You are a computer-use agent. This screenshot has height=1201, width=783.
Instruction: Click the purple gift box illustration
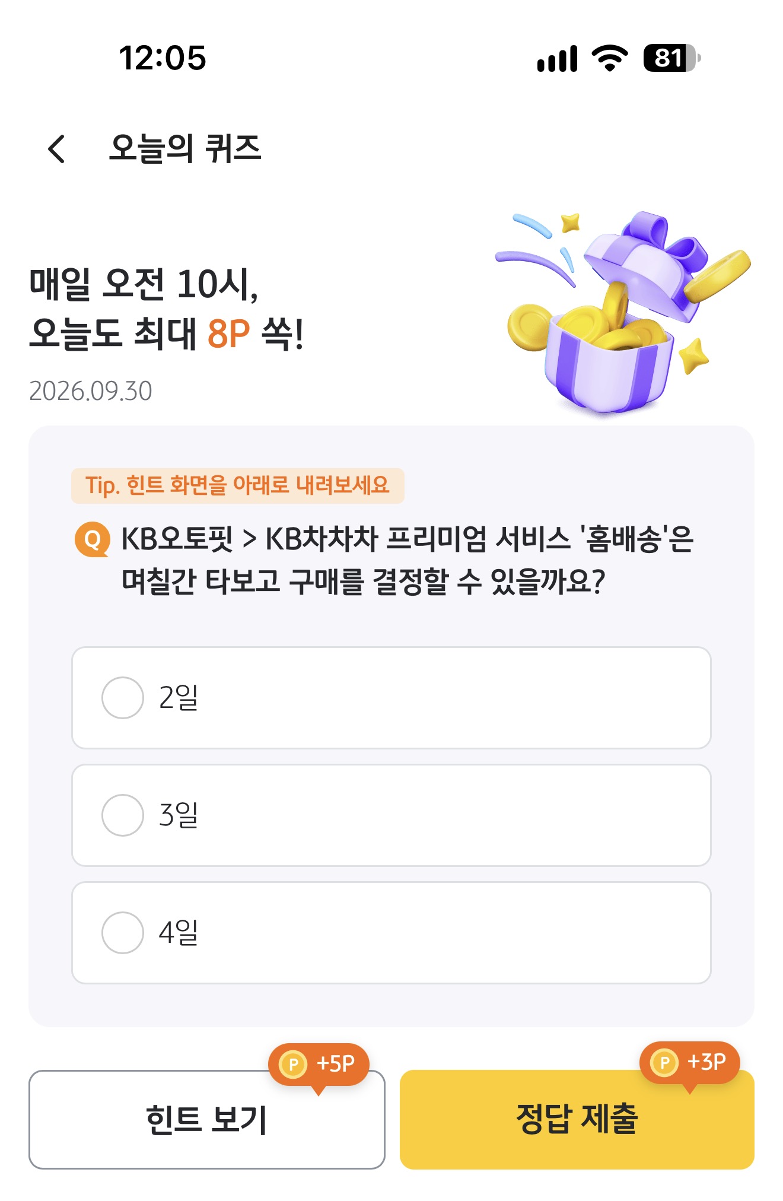pos(623,312)
